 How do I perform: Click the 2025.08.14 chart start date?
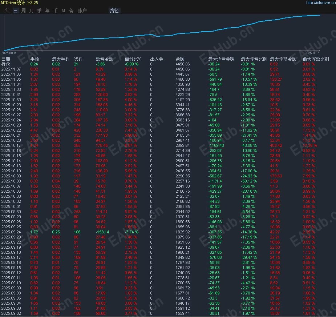[x=9, y=53]
